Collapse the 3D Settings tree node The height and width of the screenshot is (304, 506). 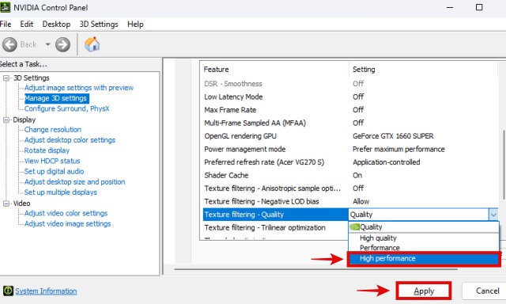(x=6, y=78)
